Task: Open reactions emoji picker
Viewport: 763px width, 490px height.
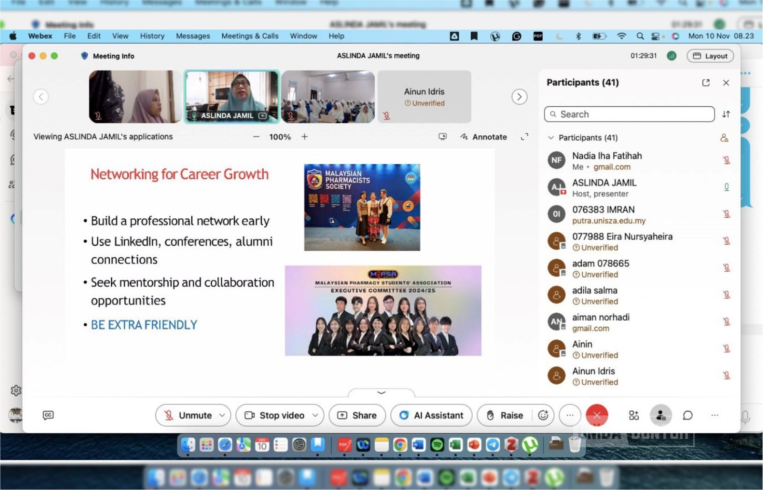Action: point(543,415)
